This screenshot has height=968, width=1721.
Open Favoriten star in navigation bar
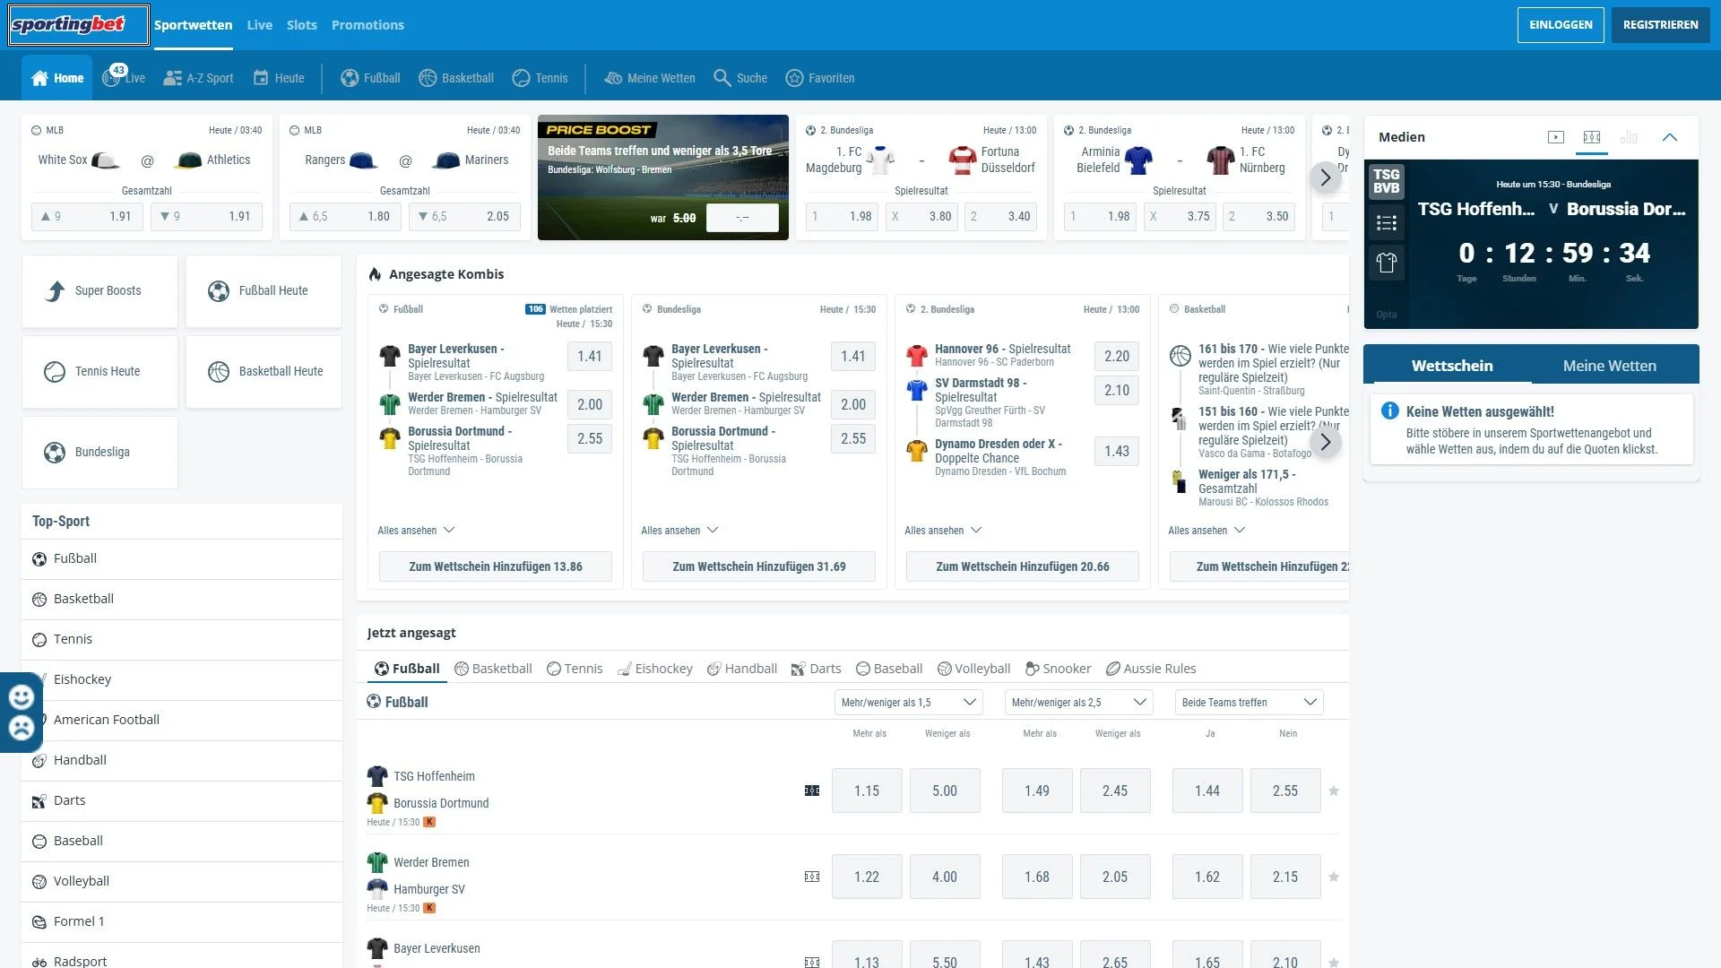coord(820,78)
